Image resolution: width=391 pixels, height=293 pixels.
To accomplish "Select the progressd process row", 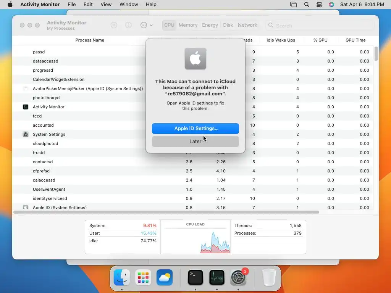I will tap(193, 70).
